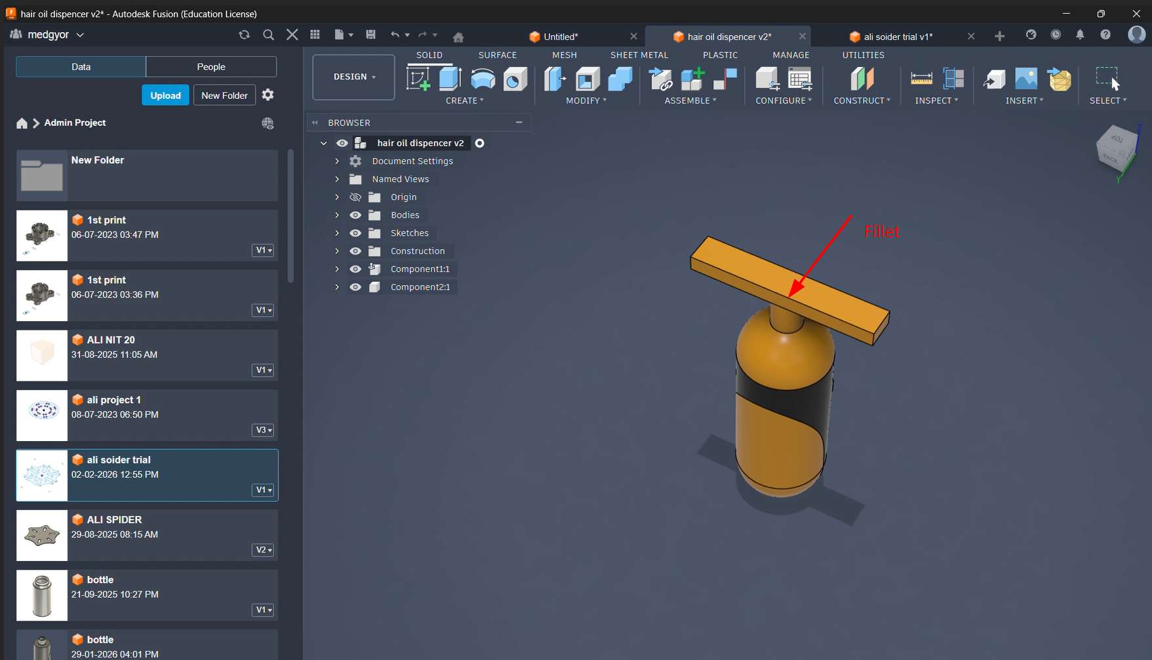Viewport: 1152px width, 660px height.
Task: Click the New Component assemble icon
Action: coord(692,79)
